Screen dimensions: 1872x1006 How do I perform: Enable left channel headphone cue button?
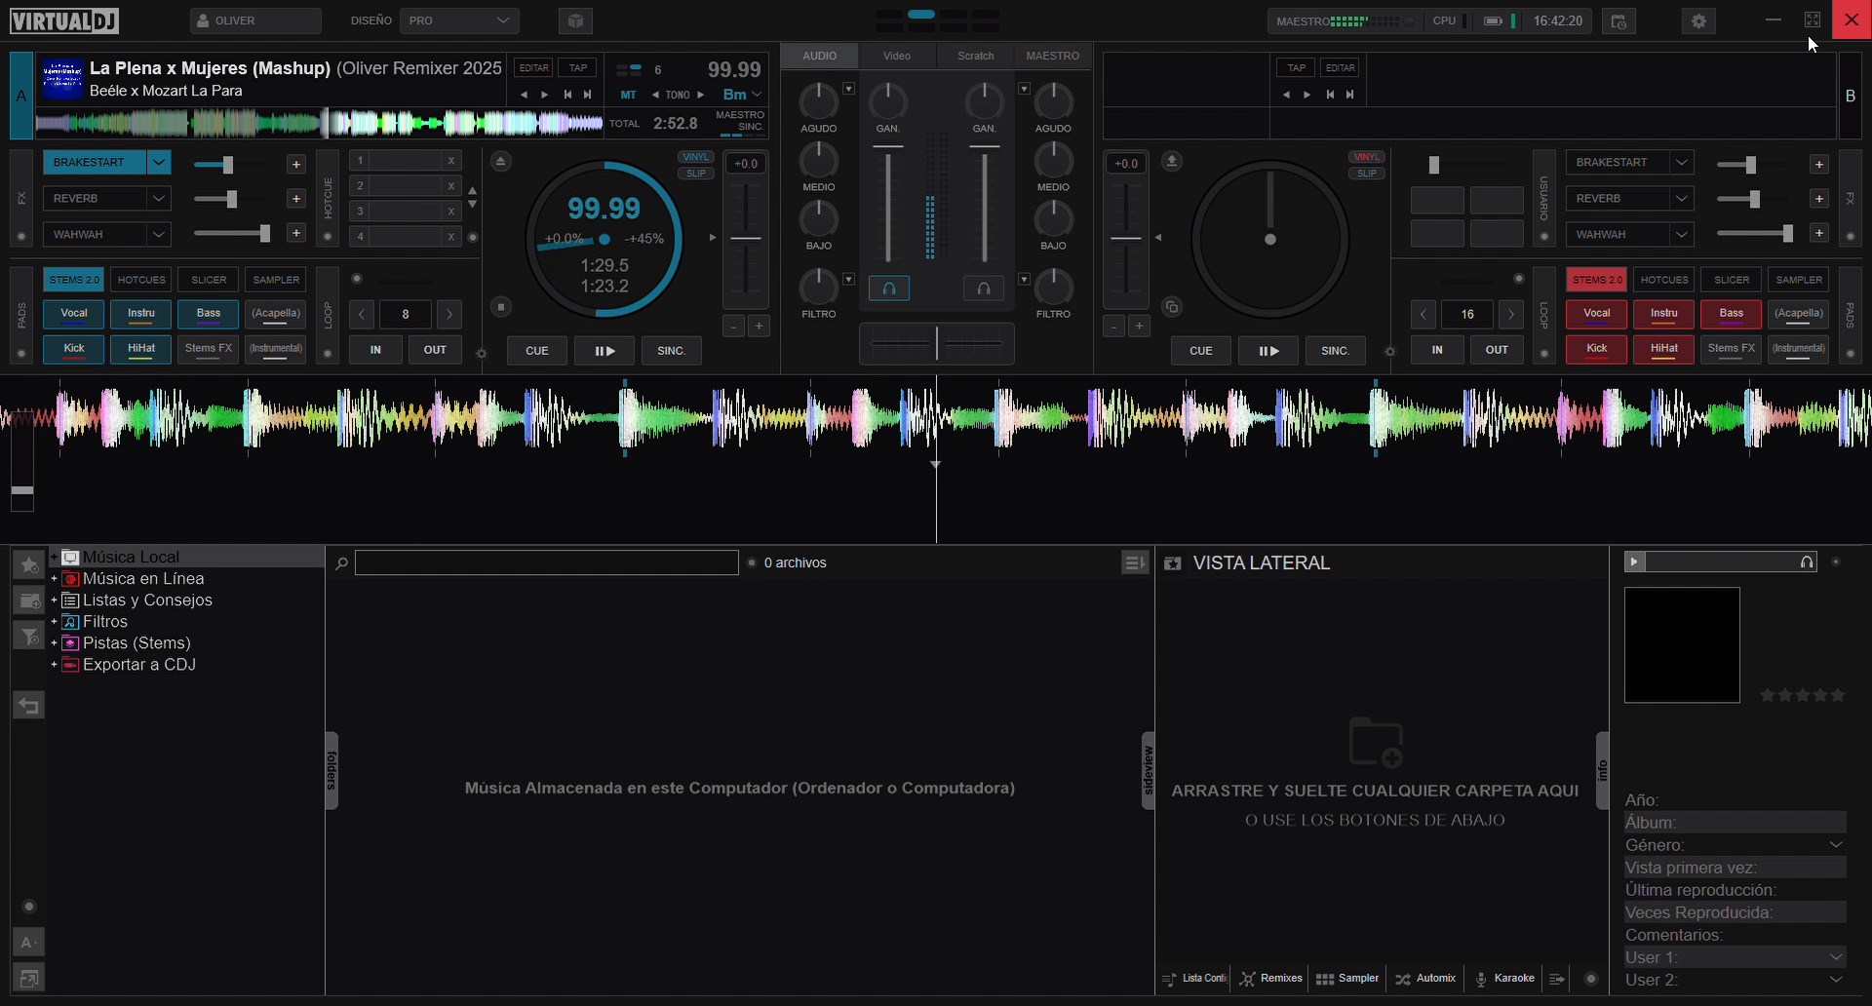click(889, 289)
